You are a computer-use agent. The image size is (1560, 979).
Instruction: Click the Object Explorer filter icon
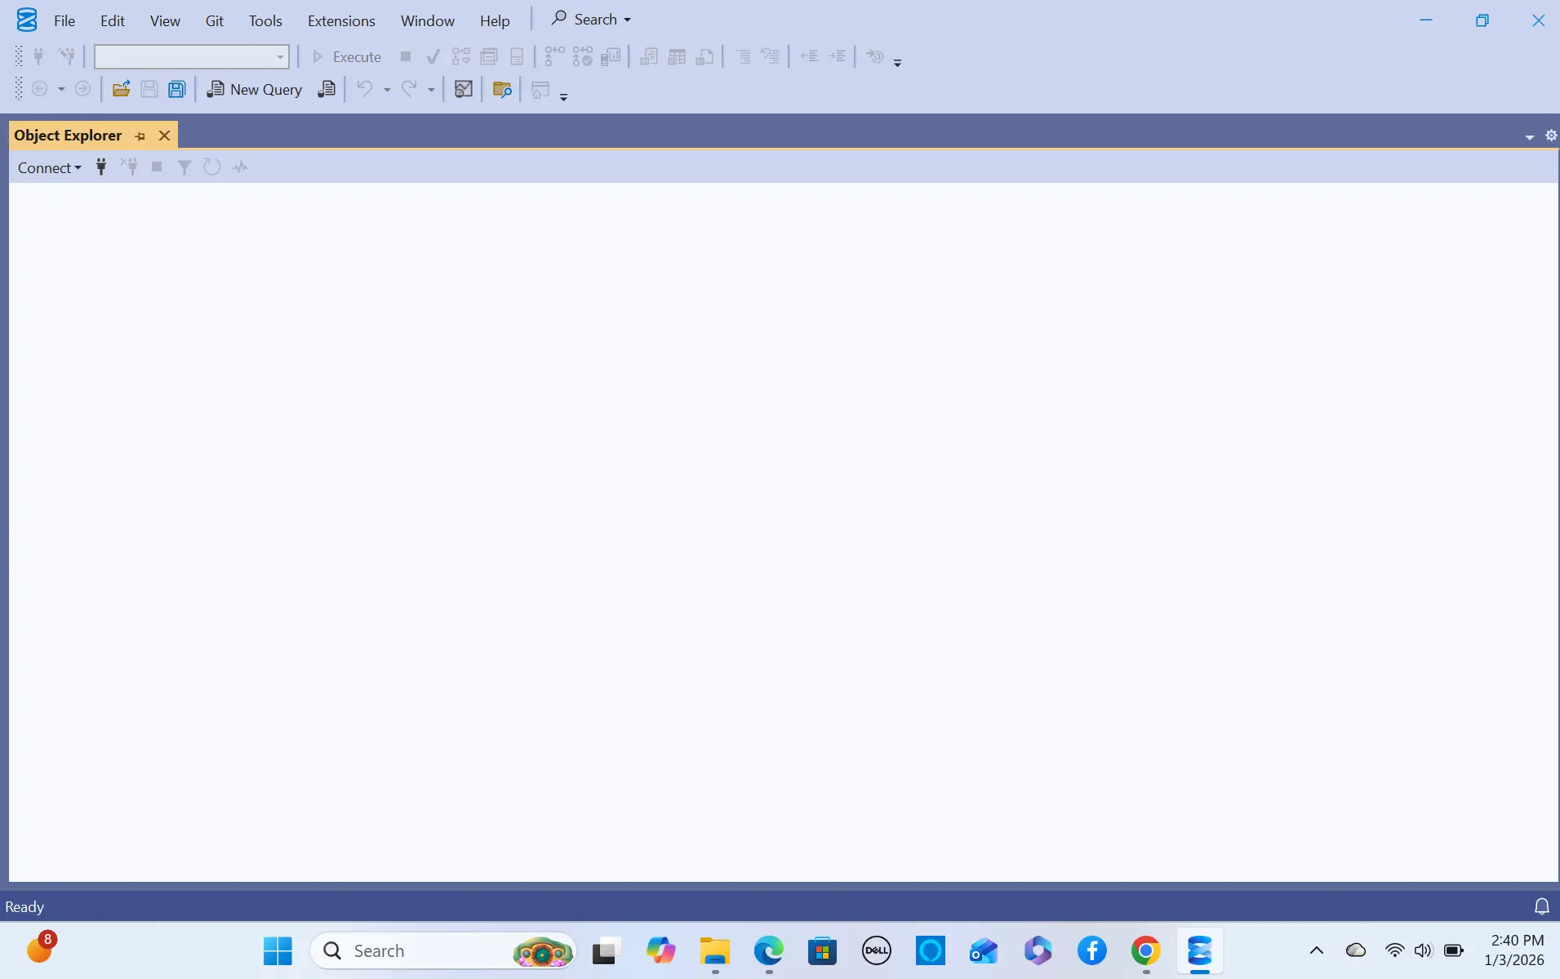(x=184, y=167)
